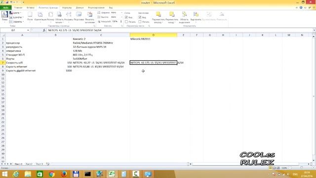Image resolution: width=316 pixels, height=178 pixels.
Task: Open the theme Effects (Эффекты) dropdown
Action: 16,22
